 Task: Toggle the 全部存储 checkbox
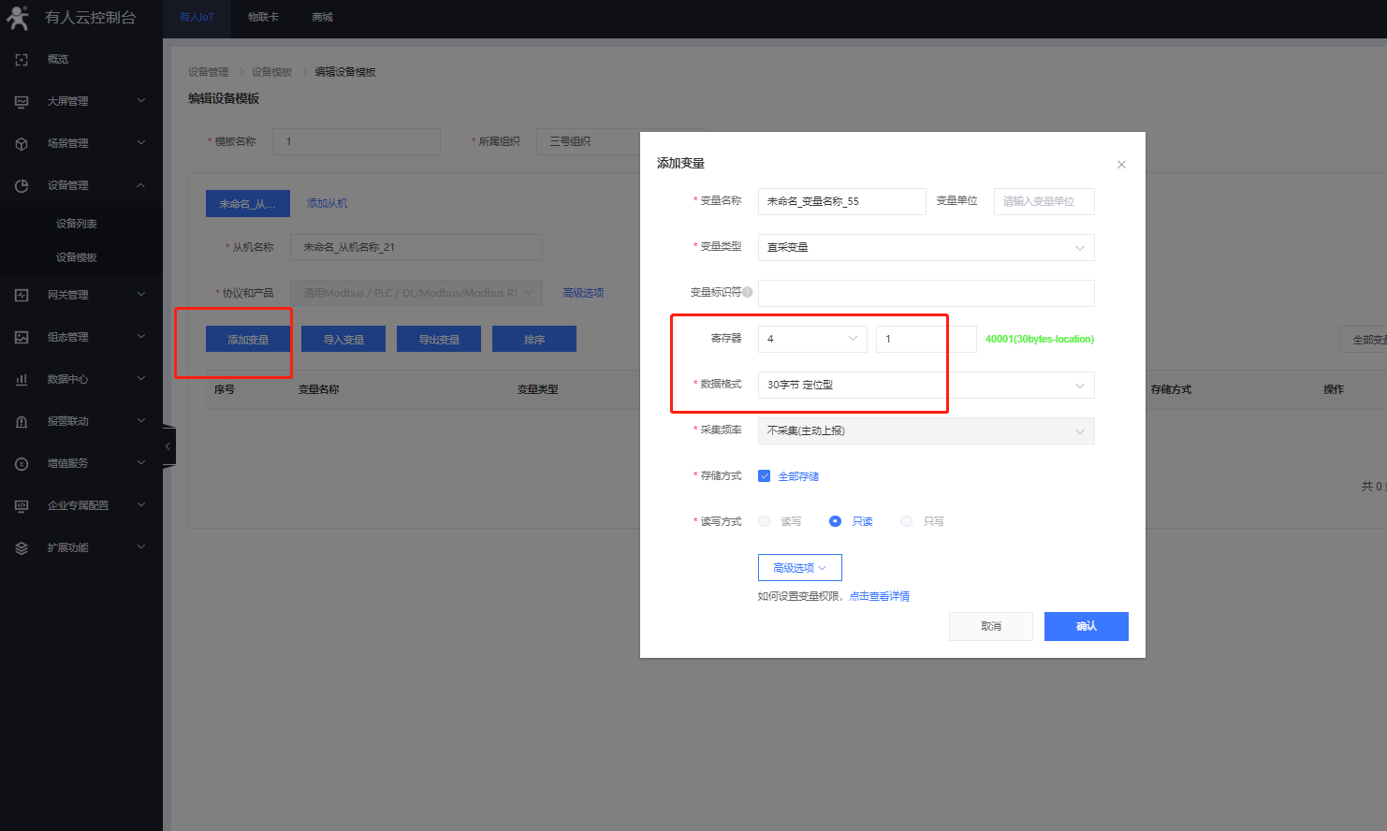pos(765,476)
